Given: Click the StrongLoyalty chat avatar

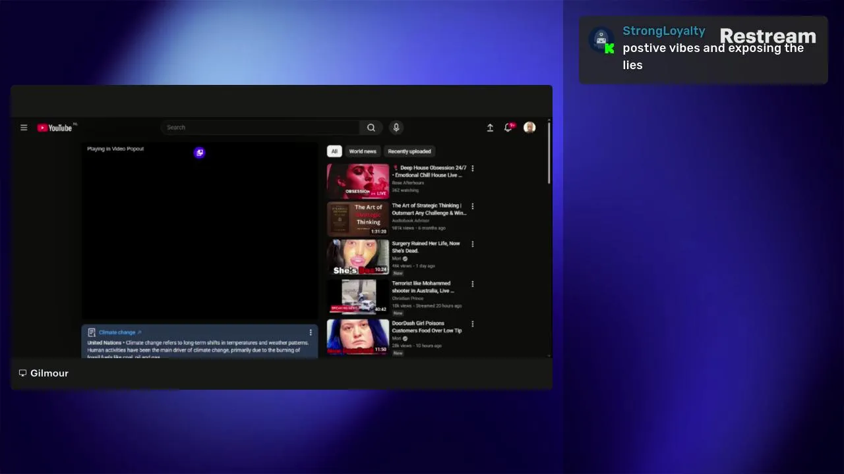Looking at the screenshot, I should [x=601, y=40].
